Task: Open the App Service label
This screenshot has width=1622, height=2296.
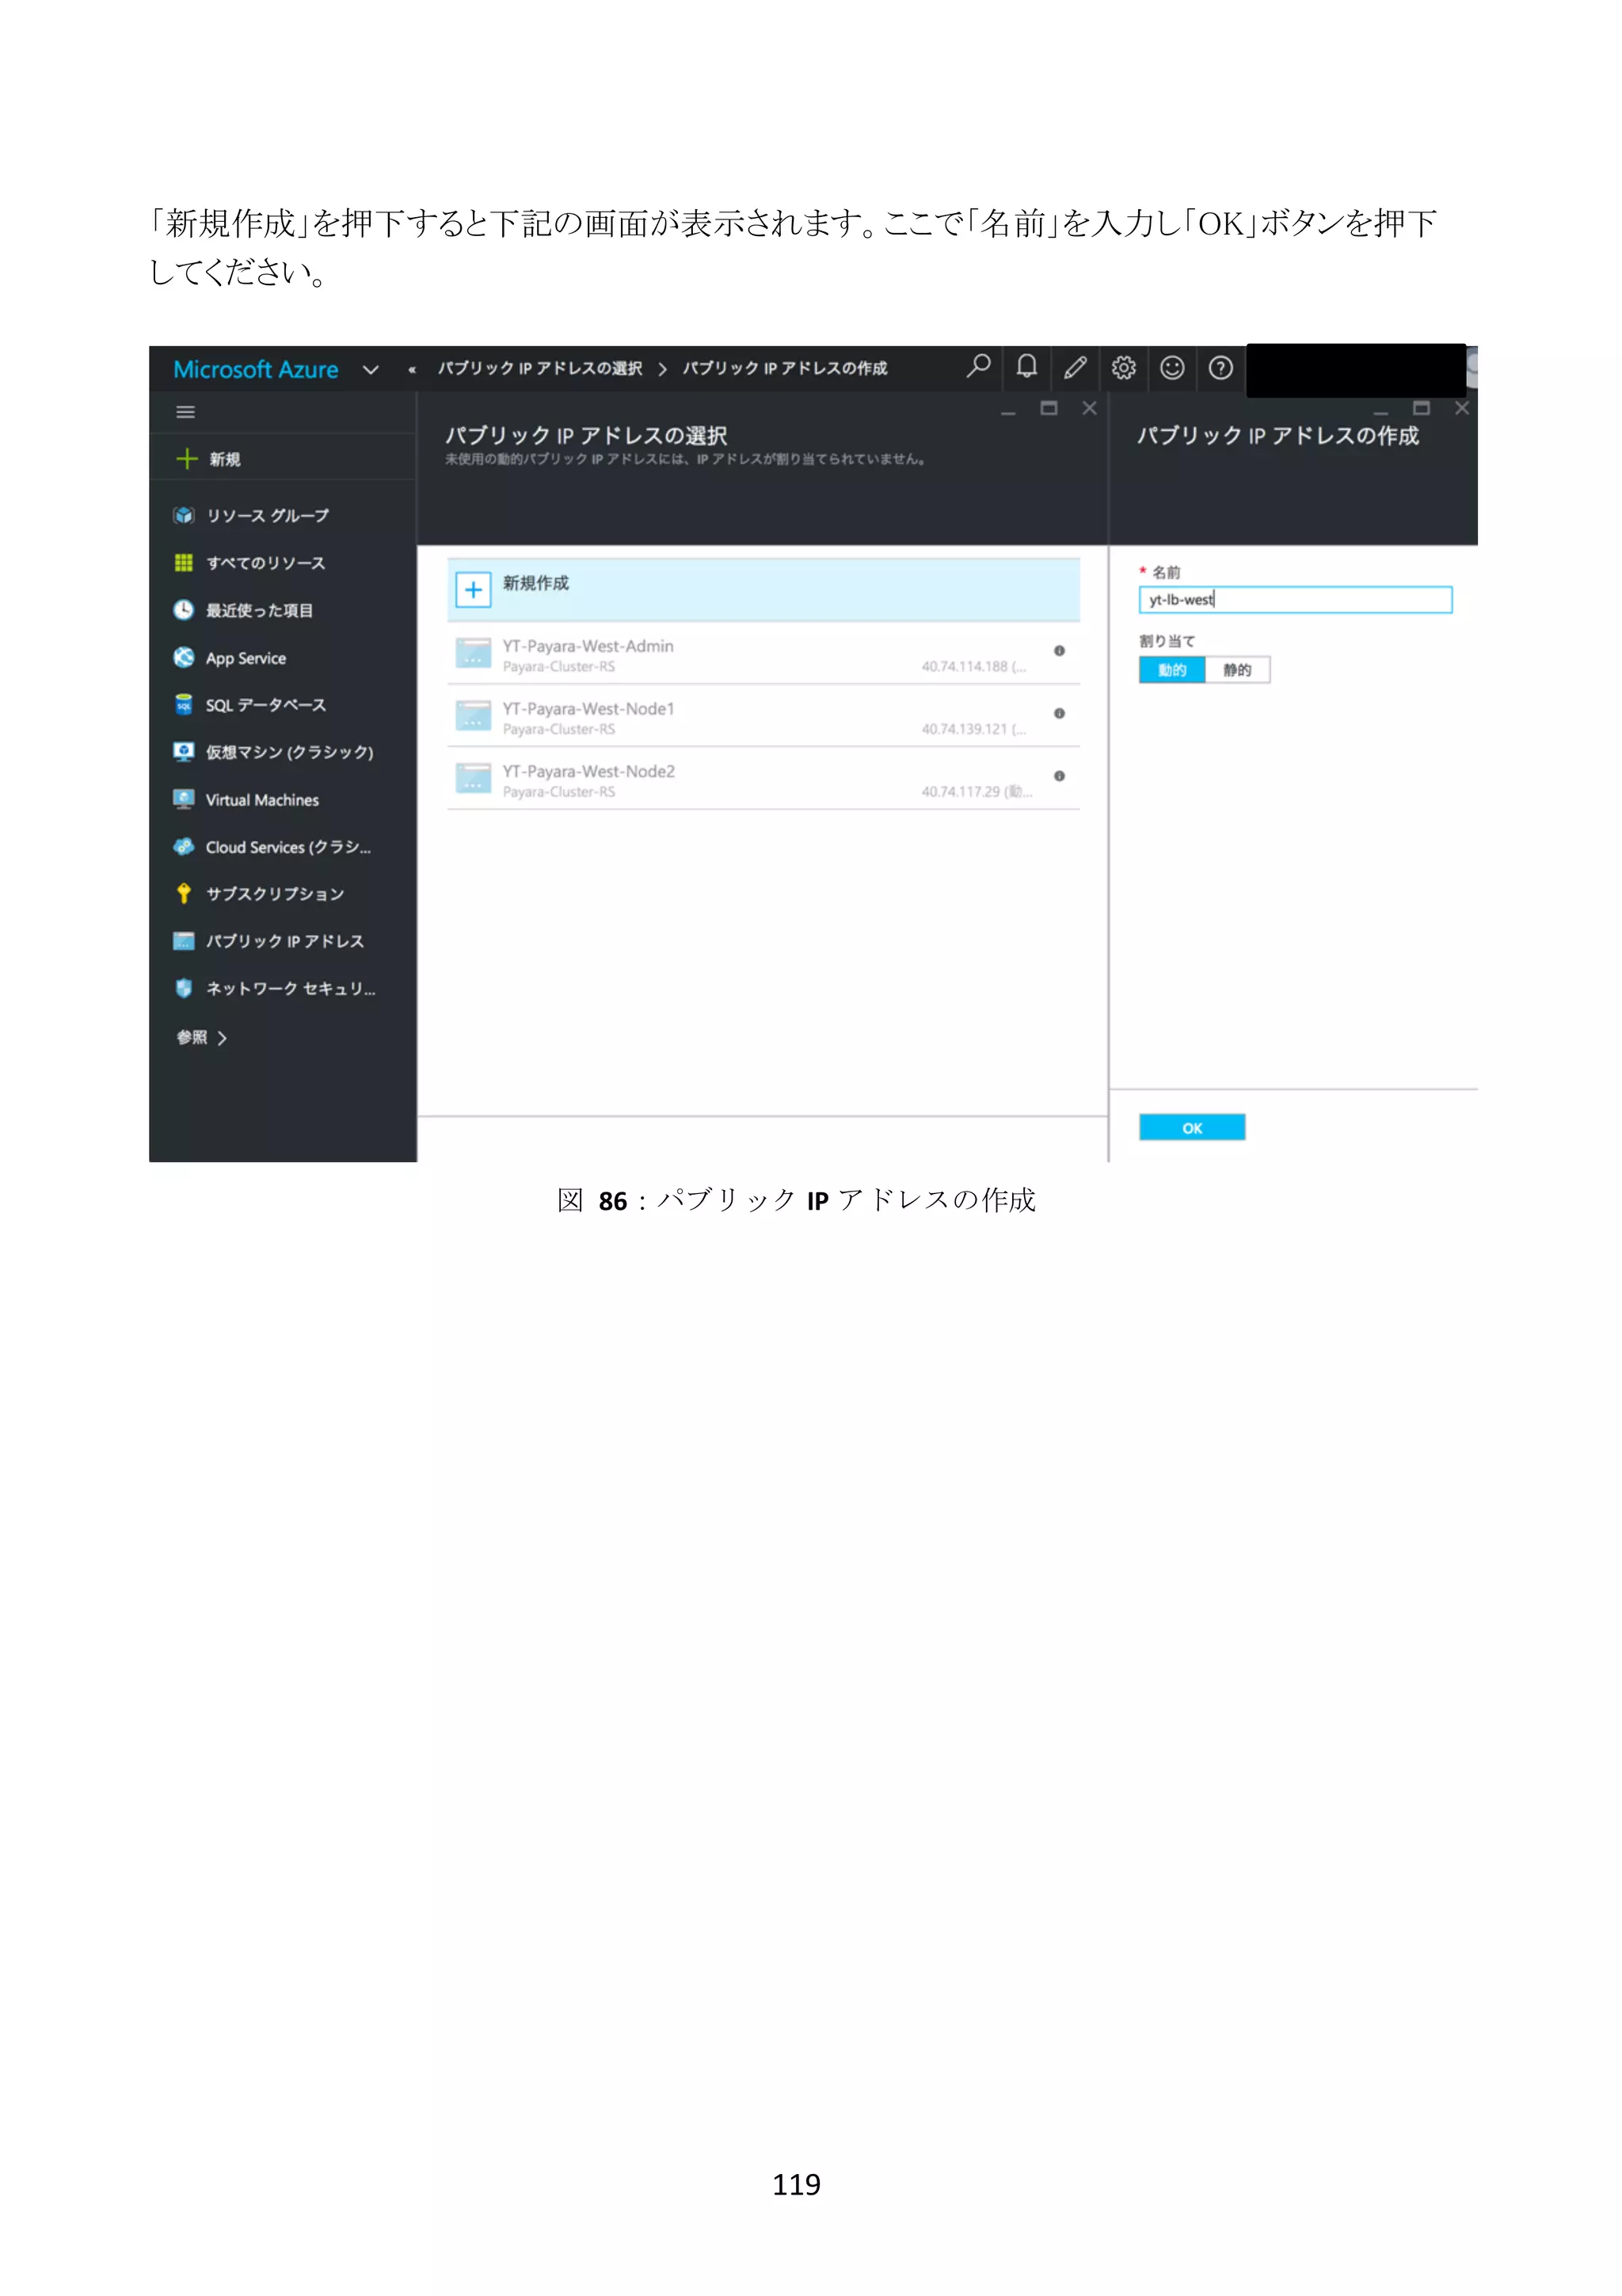Action: (x=246, y=658)
